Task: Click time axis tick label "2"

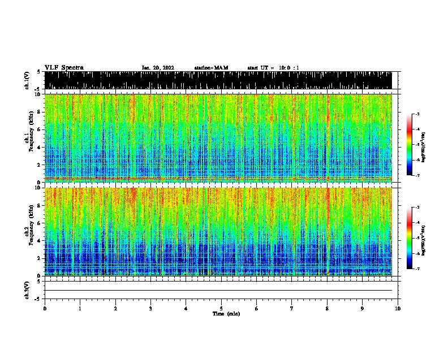Action: coord(115,309)
